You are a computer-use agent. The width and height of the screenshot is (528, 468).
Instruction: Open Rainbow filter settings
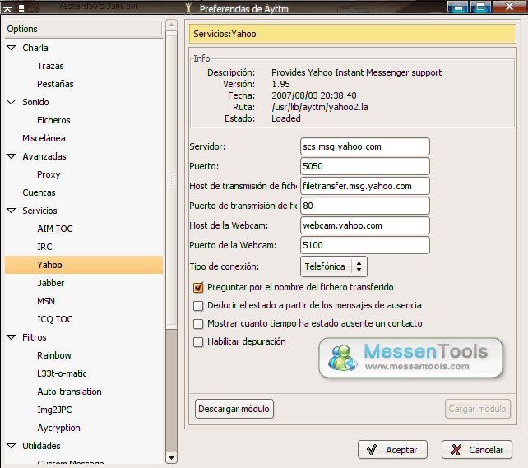click(54, 355)
